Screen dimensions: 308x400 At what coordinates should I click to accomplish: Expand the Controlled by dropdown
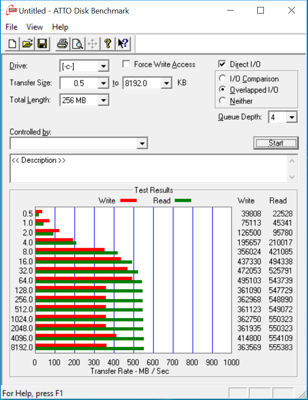pyautogui.click(x=142, y=143)
